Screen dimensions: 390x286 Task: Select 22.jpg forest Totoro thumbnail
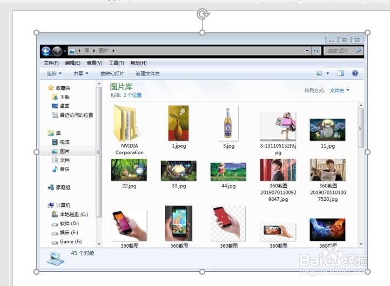point(129,170)
